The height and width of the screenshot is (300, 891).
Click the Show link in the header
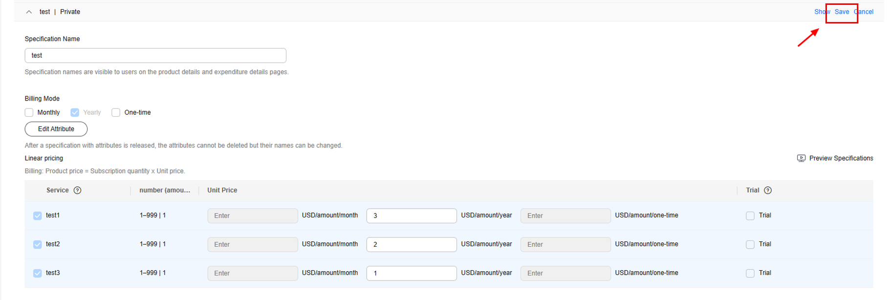pos(821,12)
